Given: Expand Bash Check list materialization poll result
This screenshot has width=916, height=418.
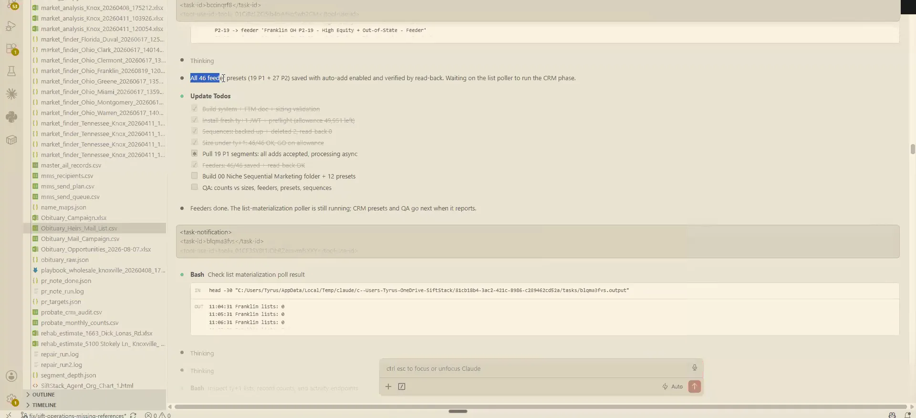Looking at the screenshot, I should coord(247,274).
